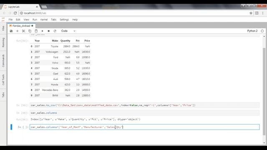This screenshot has width=267, height=150.
Task: Open the Run menu
Action: tap(35, 20)
